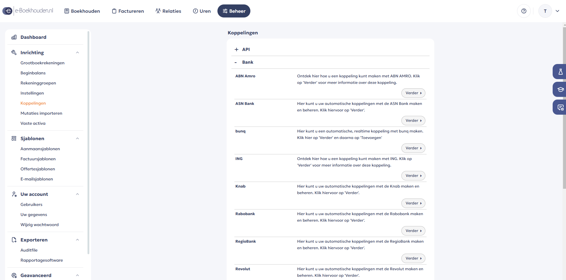This screenshot has width=566, height=280.
Task: Open Factuursjablonen
Action: (38, 159)
